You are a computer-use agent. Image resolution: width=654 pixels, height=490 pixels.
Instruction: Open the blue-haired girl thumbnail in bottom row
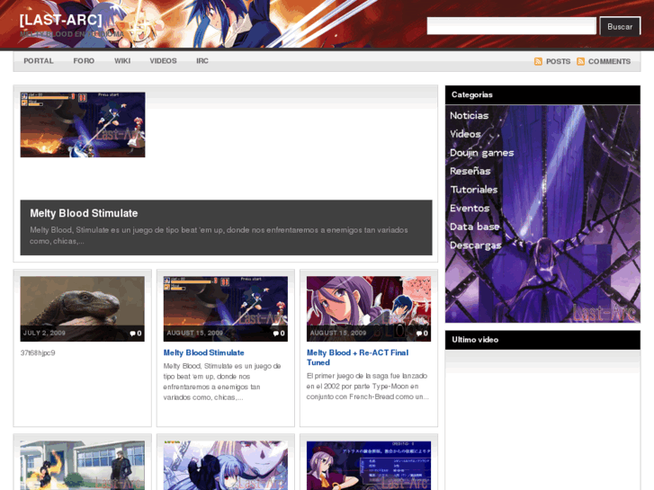click(225, 466)
